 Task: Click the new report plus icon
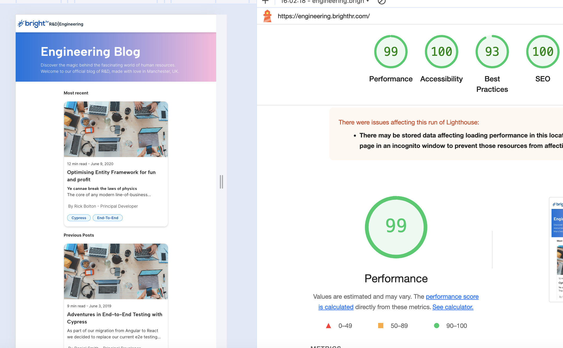tap(265, 2)
